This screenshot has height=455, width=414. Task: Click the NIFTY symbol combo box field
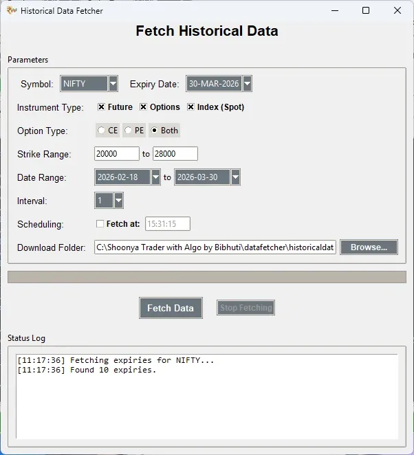[84, 84]
